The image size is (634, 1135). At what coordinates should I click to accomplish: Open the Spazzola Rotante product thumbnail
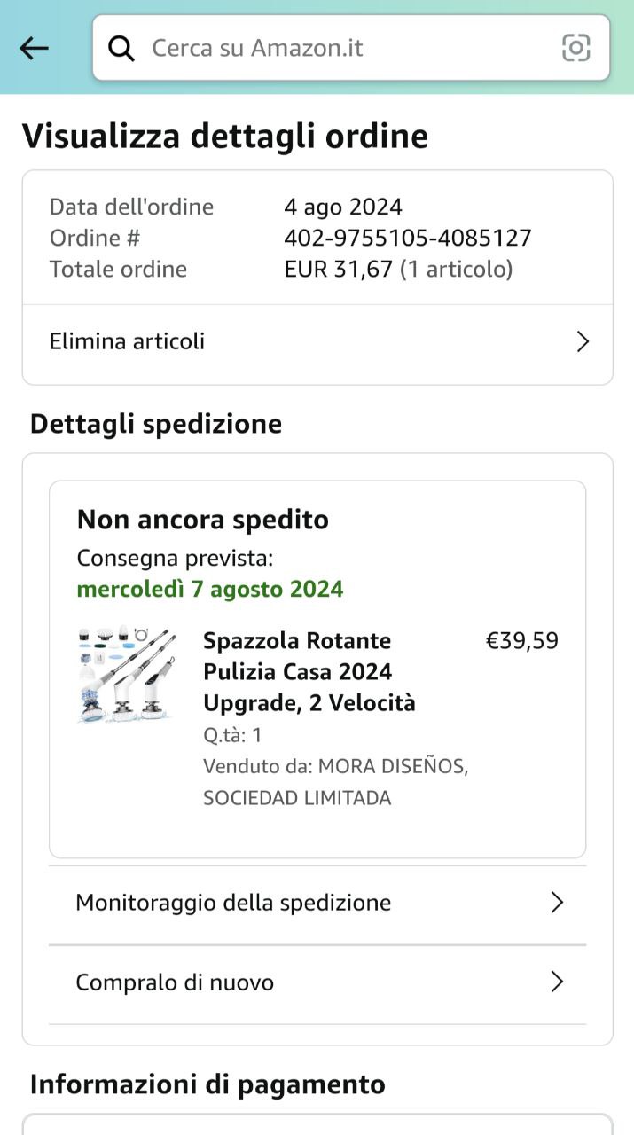pos(126,676)
